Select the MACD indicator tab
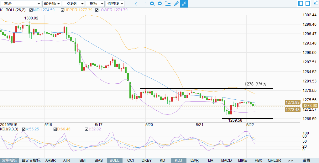This screenshot has height=163, width=319. tap(226, 160)
